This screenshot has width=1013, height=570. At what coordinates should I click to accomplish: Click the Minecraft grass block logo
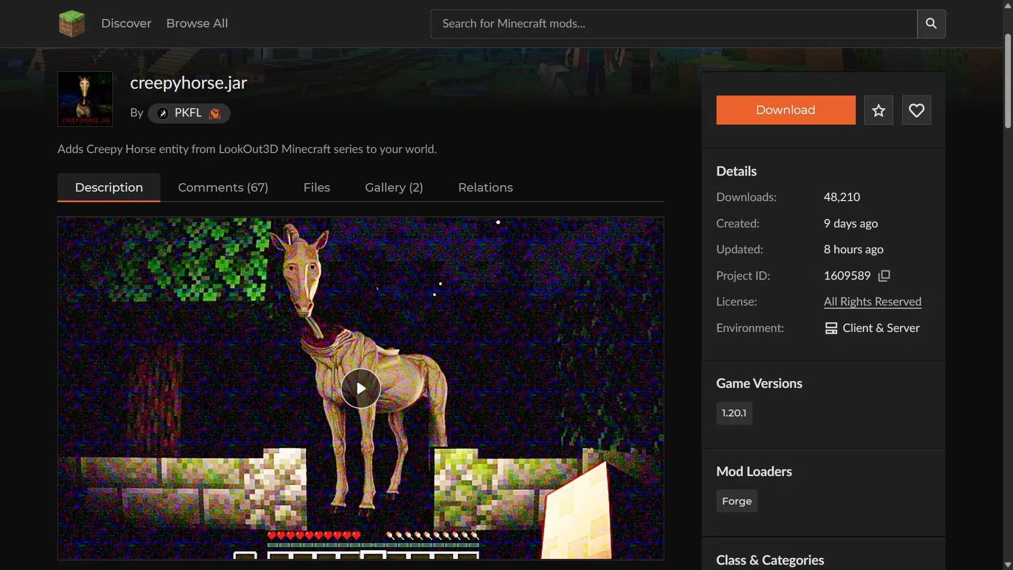[x=72, y=24]
